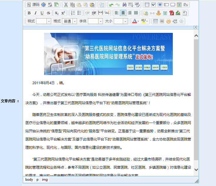Click the 源码 (Source) button
This screenshot has height=186, width=216.
click(x=33, y=5)
